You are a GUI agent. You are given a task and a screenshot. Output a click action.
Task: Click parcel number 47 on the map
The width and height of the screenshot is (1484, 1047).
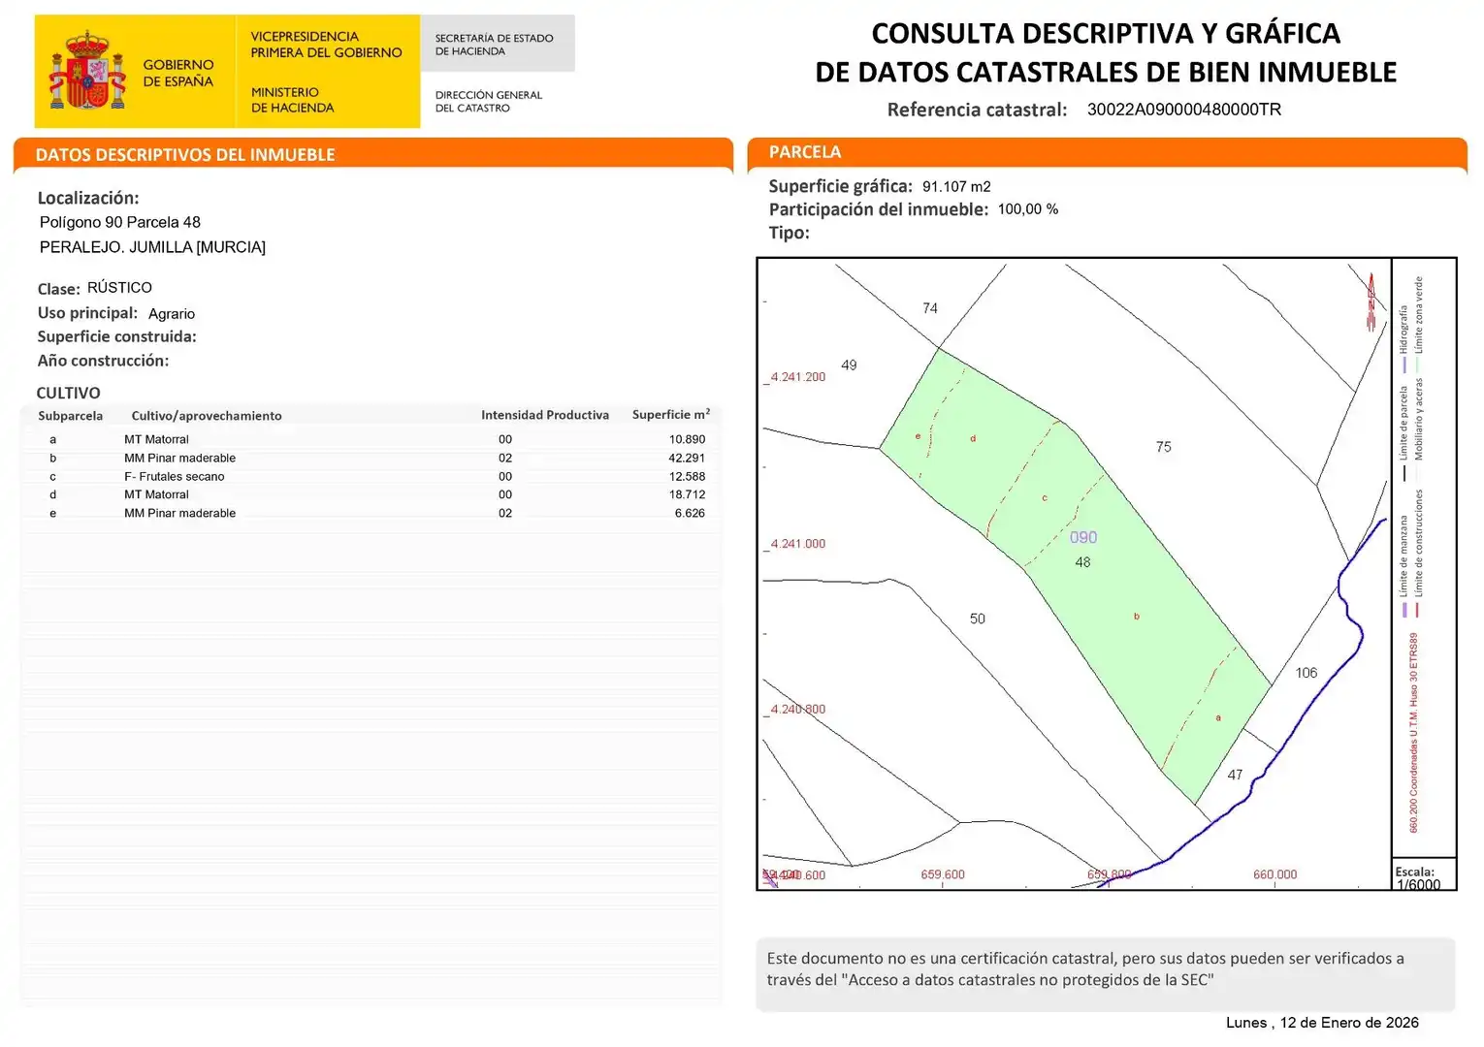coord(1235,775)
